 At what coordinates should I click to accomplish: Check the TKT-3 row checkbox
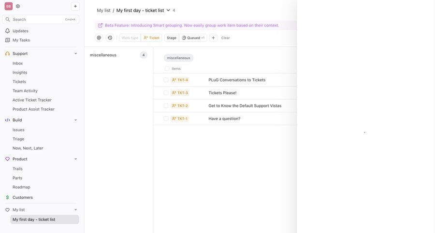pos(166,93)
